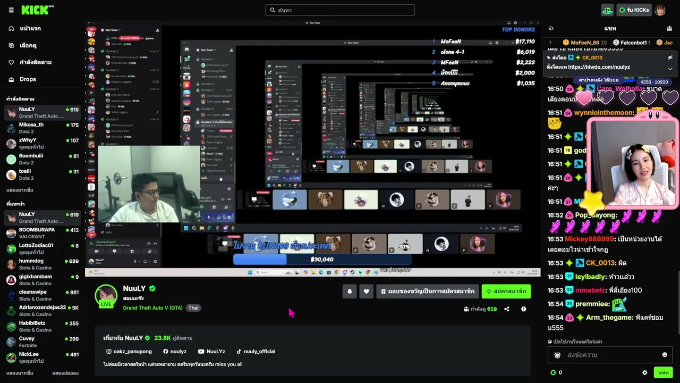
Task: Open cleanswipe channel in recommended list
Action: pos(42,295)
